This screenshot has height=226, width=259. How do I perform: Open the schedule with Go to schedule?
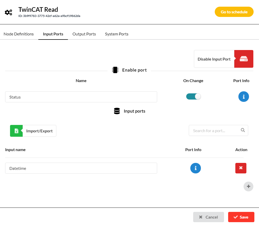tap(234, 12)
